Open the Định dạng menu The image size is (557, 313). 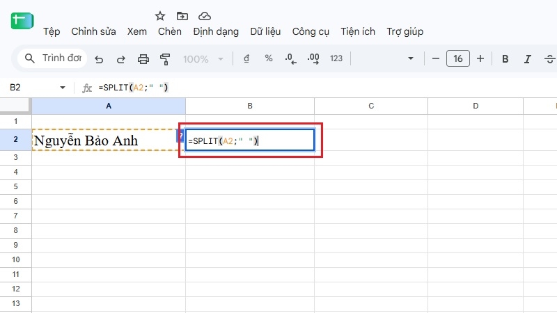click(x=216, y=31)
